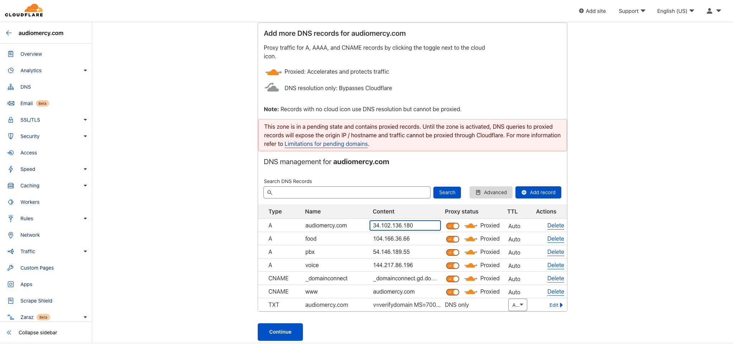Toggle proxy for the www CNAME record

click(453, 292)
